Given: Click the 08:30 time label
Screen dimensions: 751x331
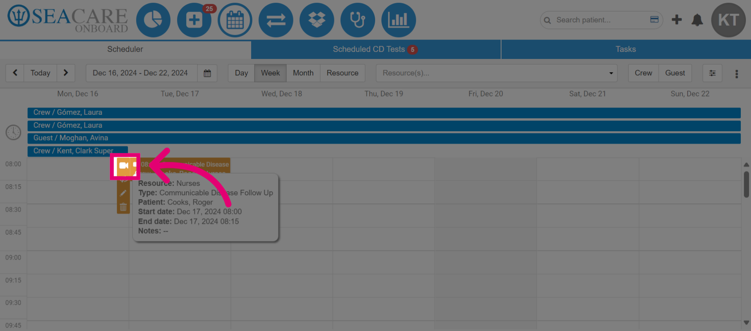Looking at the screenshot, I should [x=13, y=210].
